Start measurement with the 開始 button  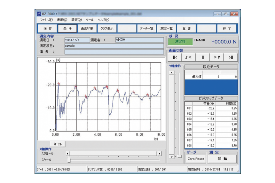222,159
